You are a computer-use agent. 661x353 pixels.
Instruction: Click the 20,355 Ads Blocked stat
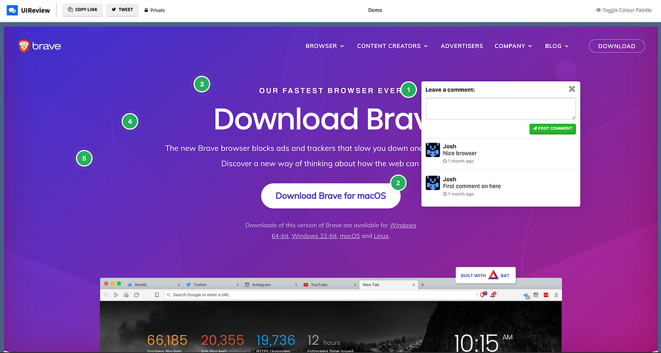[x=222, y=343]
